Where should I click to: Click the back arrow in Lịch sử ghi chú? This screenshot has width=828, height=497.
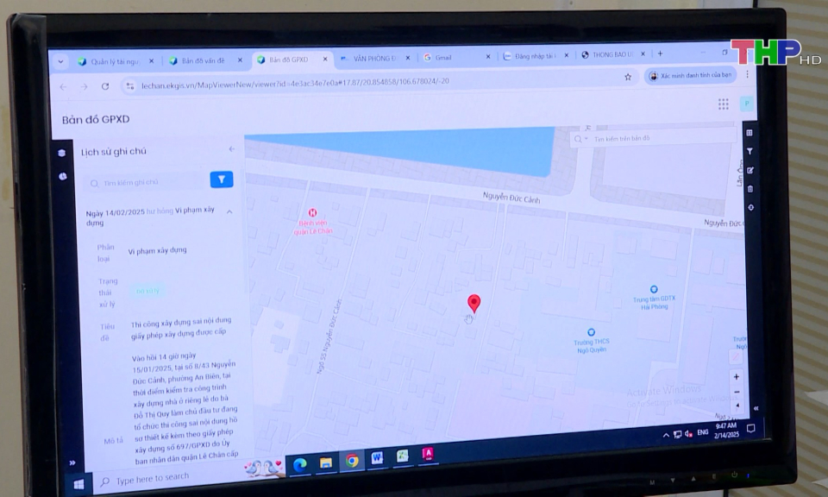click(231, 149)
